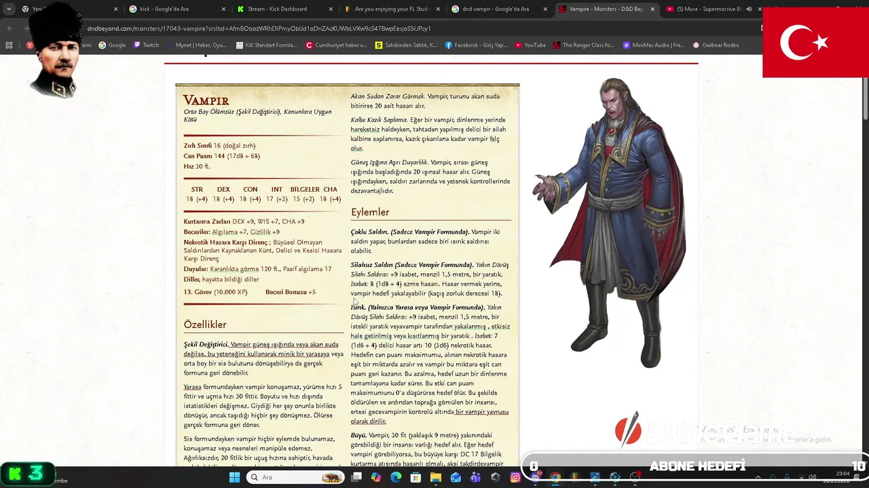Open the YouTube bookmark

[530, 45]
